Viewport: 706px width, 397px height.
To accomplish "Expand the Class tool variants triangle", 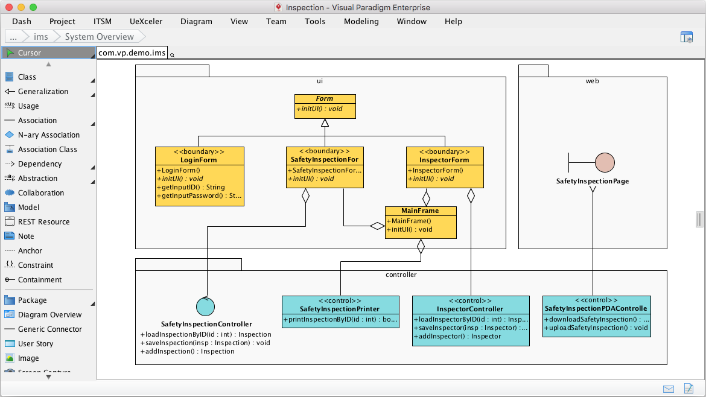I will 92,80.
